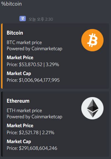Click the Bitcoin price $53,870.52 value
The image size is (111, 159).
click(31, 64)
